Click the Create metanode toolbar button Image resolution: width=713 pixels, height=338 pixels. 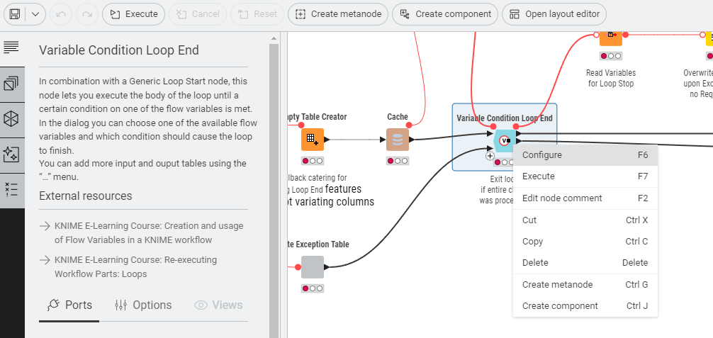[x=338, y=14]
